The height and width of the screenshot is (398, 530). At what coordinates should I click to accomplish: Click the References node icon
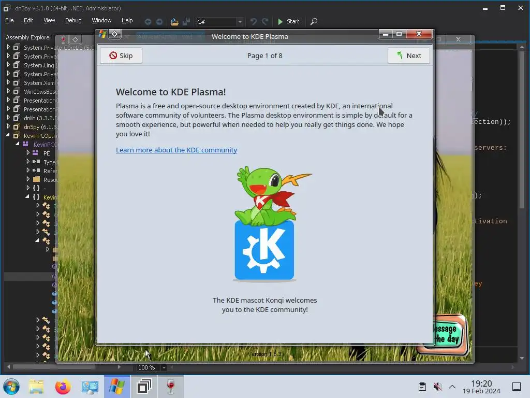coord(36,170)
